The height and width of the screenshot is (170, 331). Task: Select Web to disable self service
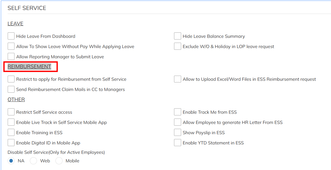pos(34,161)
